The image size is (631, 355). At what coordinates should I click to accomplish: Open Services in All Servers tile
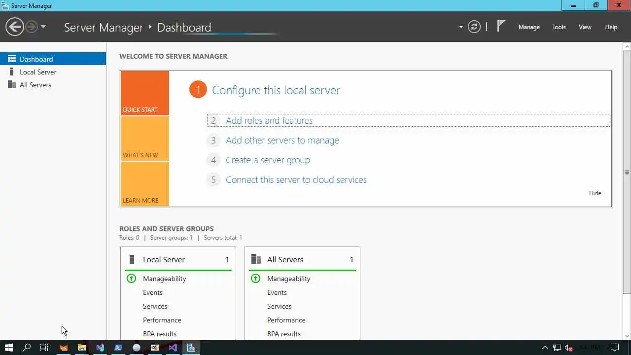pos(280,306)
